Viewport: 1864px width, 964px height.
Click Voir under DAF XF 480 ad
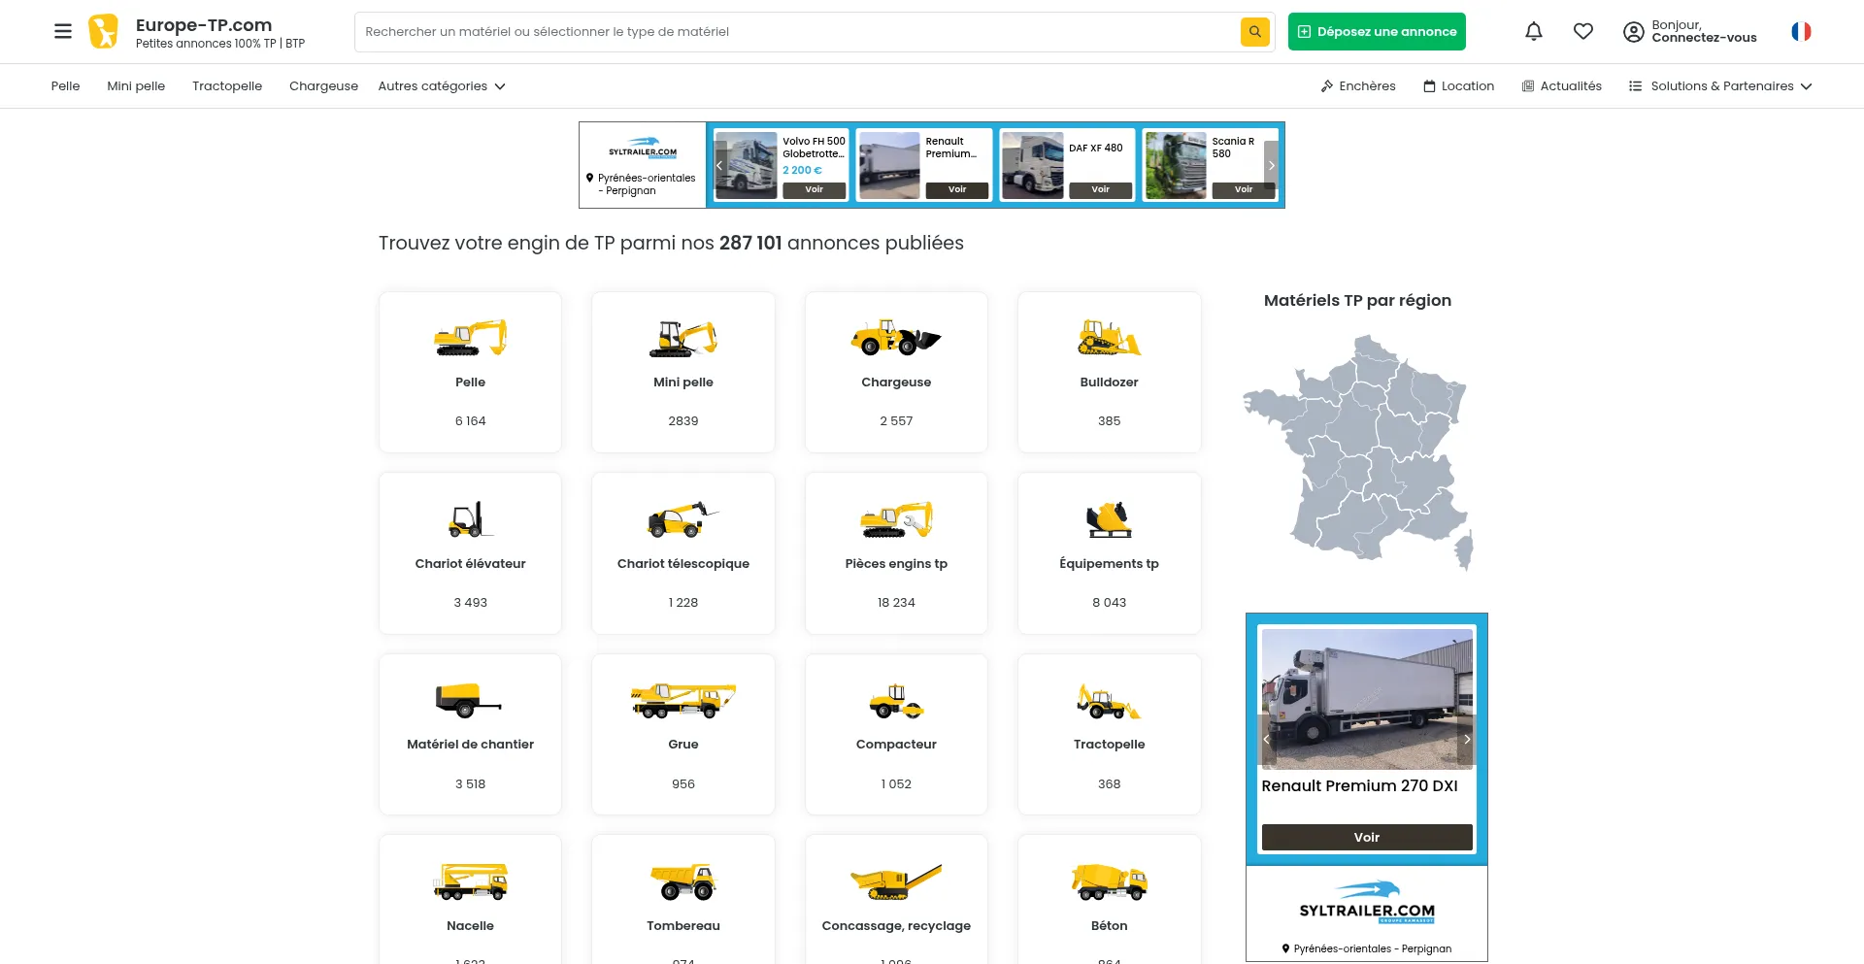[x=1100, y=190]
